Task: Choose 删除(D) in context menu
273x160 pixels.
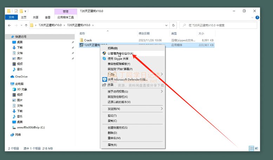Action: point(133,133)
